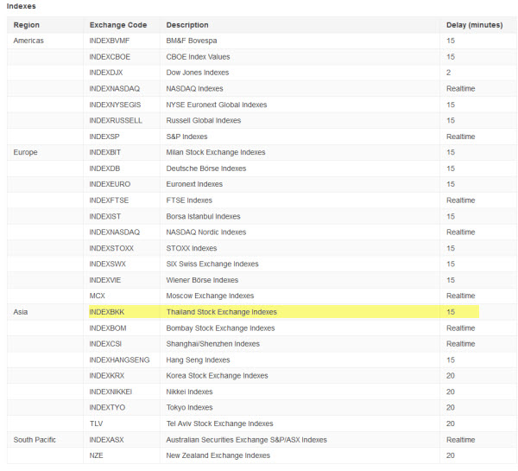Click the Dow Jones Indexes description
Screen dimensions: 518x471
[197, 73]
